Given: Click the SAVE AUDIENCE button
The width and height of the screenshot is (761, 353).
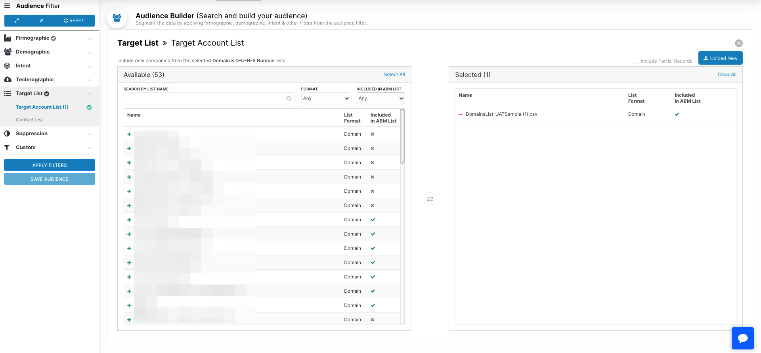Looking at the screenshot, I should [x=50, y=179].
